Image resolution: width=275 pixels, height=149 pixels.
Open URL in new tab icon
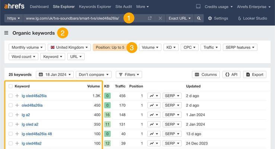(x=149, y=18)
